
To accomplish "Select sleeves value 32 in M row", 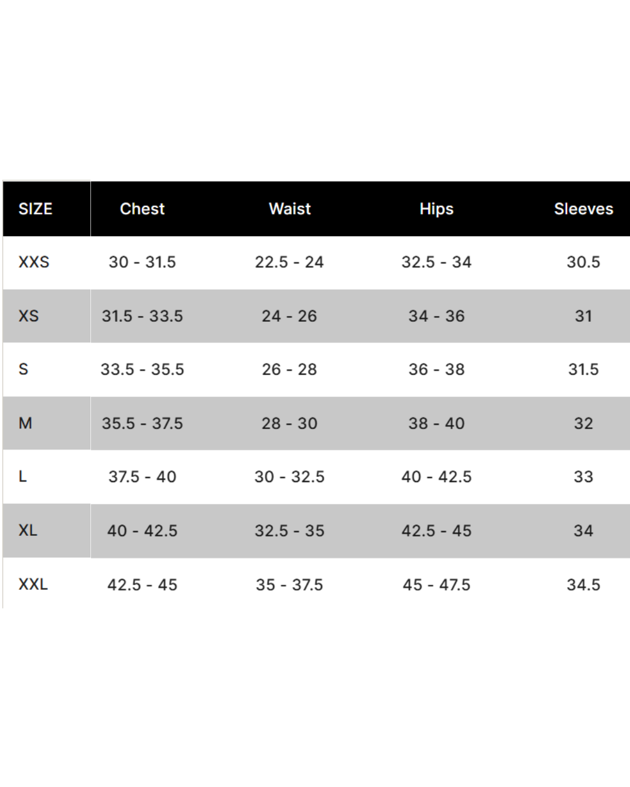I will coord(583,423).
